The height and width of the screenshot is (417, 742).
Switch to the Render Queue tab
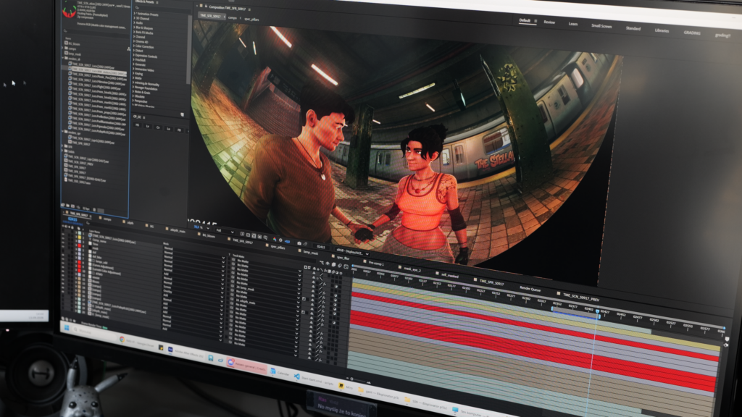tap(530, 289)
